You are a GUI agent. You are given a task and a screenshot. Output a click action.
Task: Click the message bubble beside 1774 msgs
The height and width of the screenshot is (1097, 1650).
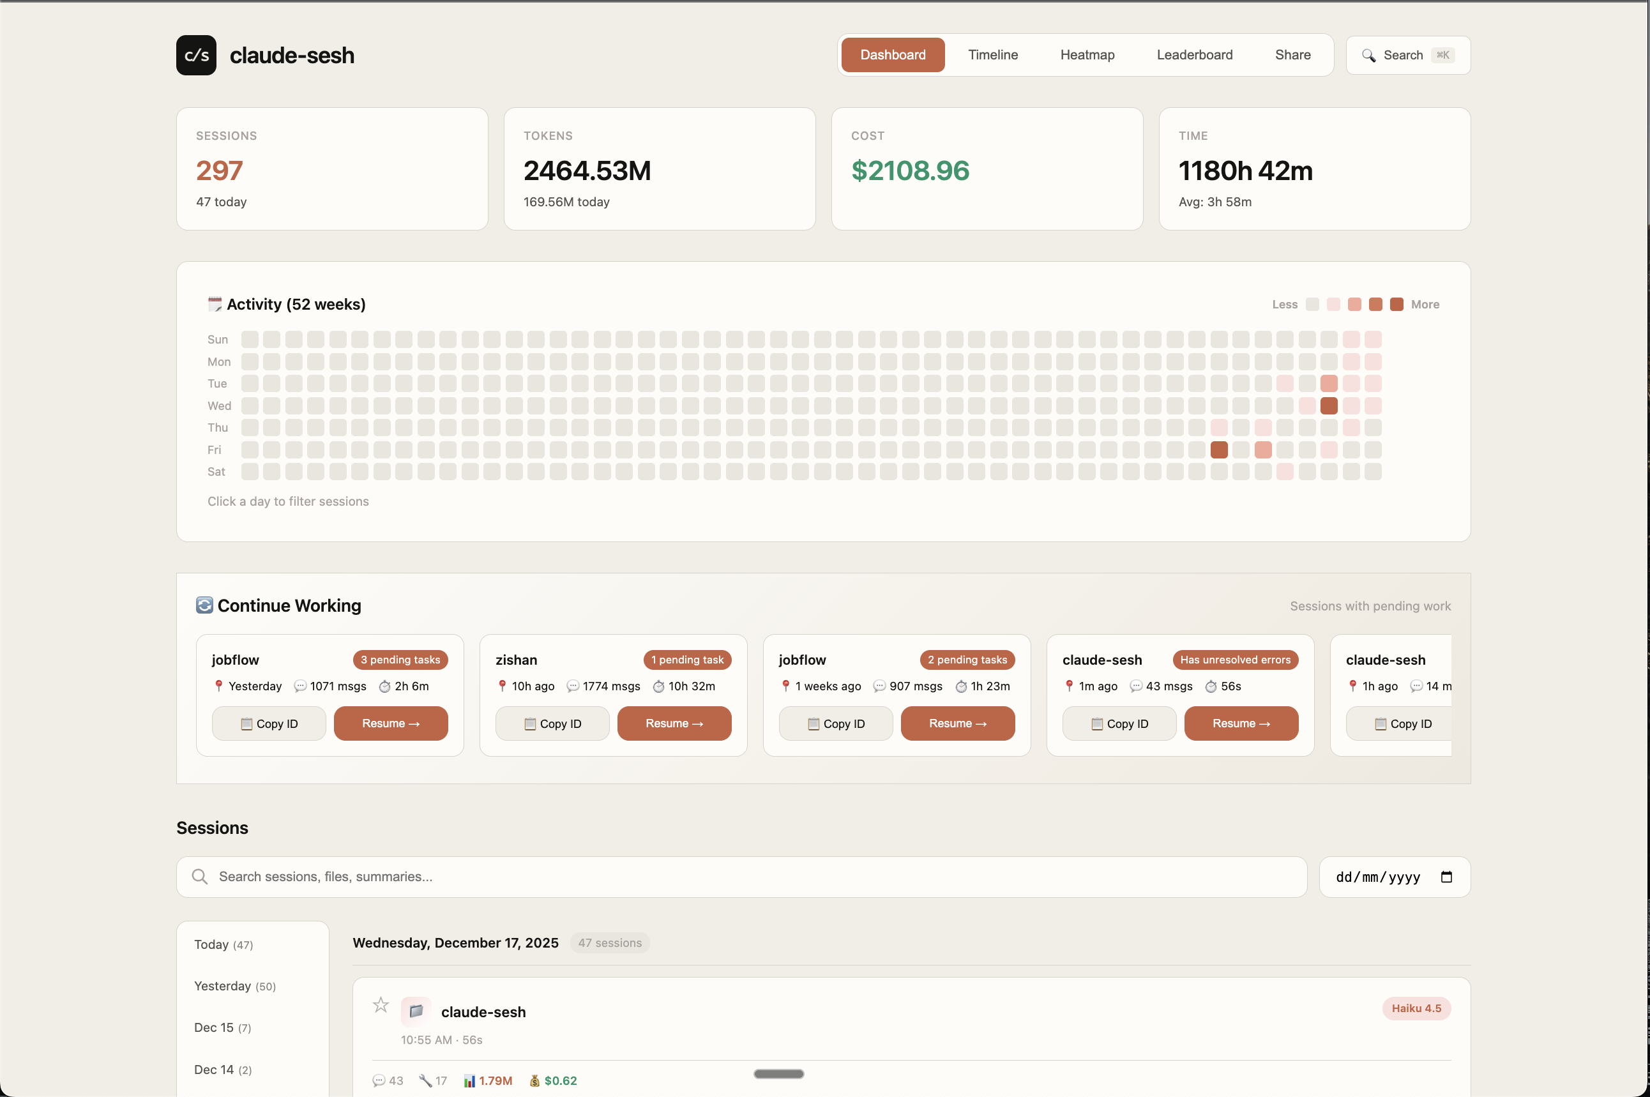[x=573, y=686]
